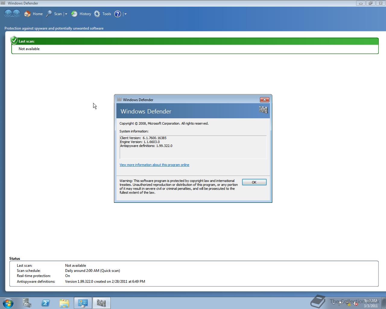The width and height of the screenshot is (386, 309).
Task: Click the castle wall icon in dialog header
Action: tap(263, 110)
